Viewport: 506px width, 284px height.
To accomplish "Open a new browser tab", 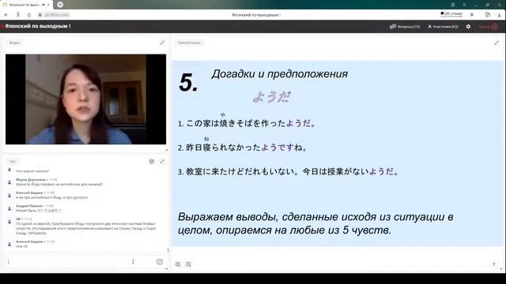I will tap(60, 5).
